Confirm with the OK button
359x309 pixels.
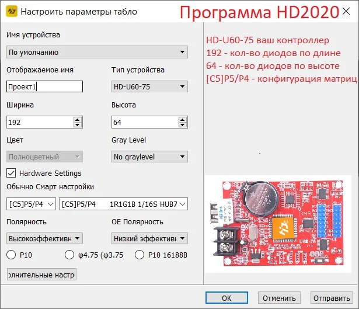[x=226, y=298]
